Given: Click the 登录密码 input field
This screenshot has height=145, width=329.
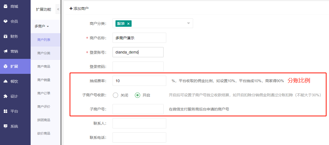Looking at the screenshot, I should (138, 67).
